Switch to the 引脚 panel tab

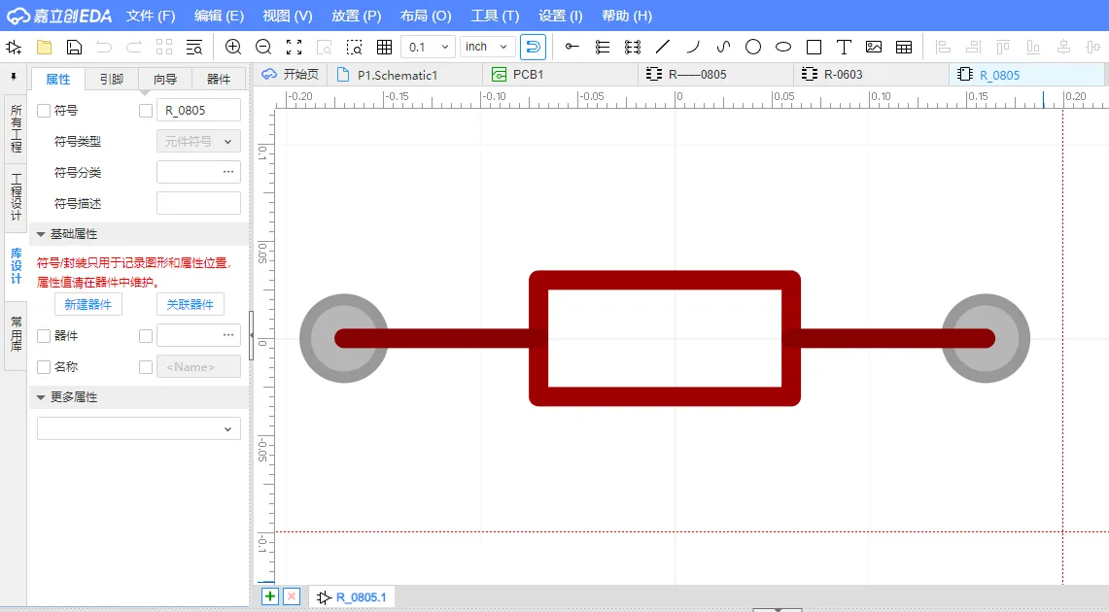click(112, 79)
